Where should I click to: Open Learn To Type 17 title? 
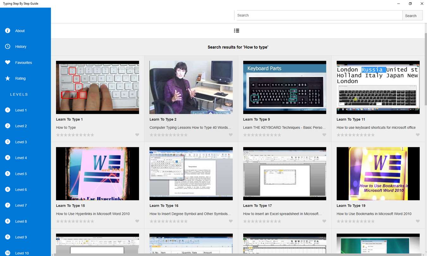tap(257, 206)
